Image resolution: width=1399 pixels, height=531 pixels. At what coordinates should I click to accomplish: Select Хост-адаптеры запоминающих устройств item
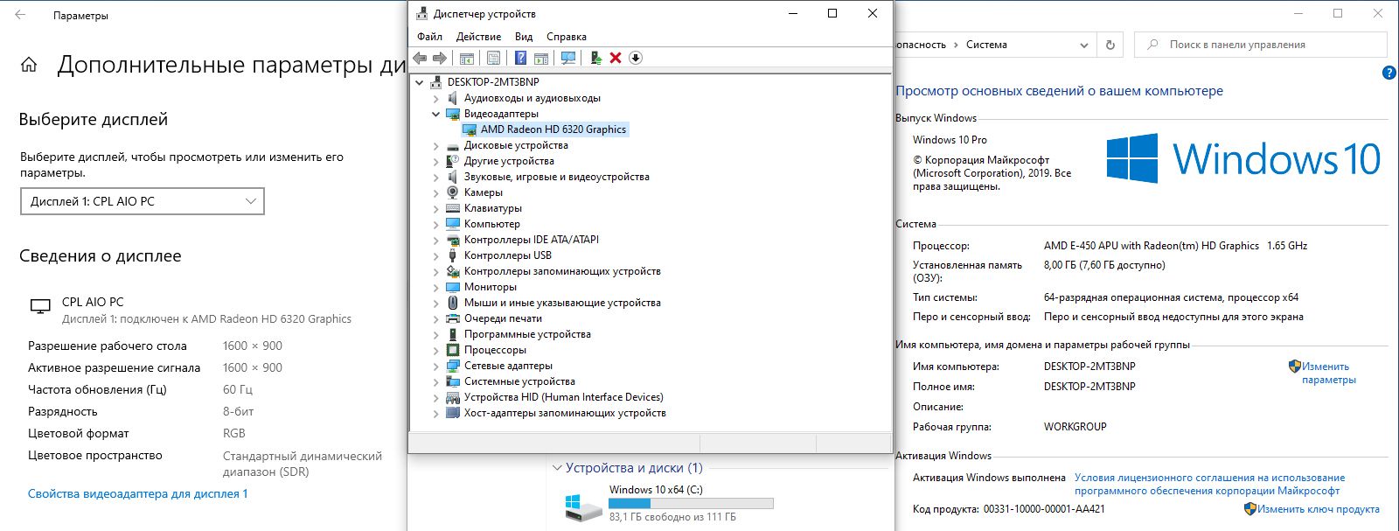[565, 413]
